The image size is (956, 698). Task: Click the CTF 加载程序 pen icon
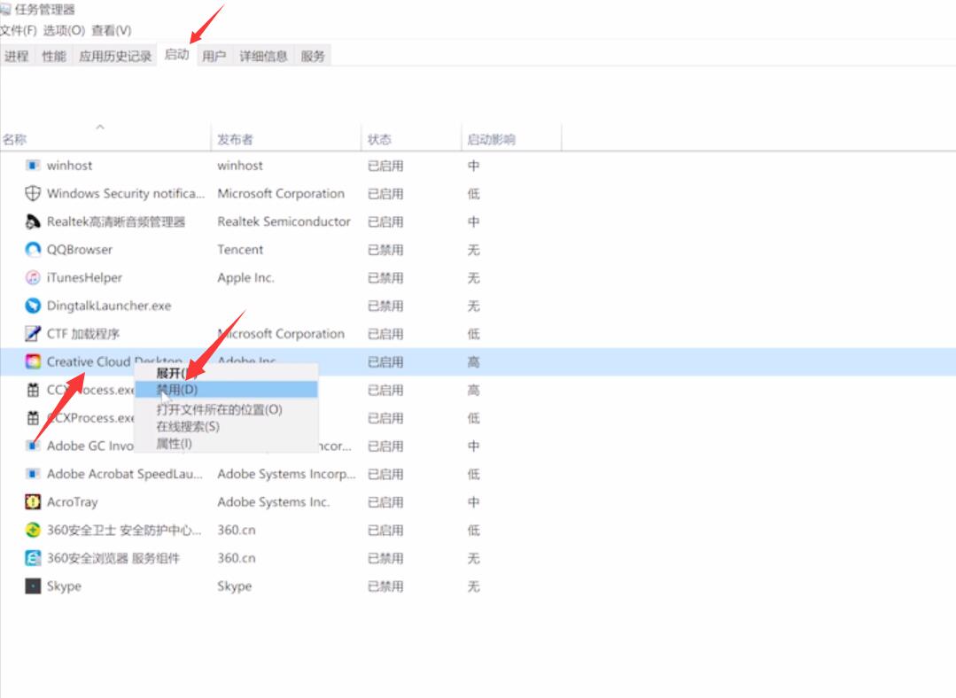point(33,333)
